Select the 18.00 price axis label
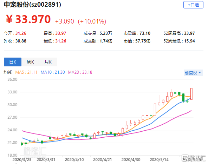Screen dimensions: 208x164 click(x=12, y=155)
